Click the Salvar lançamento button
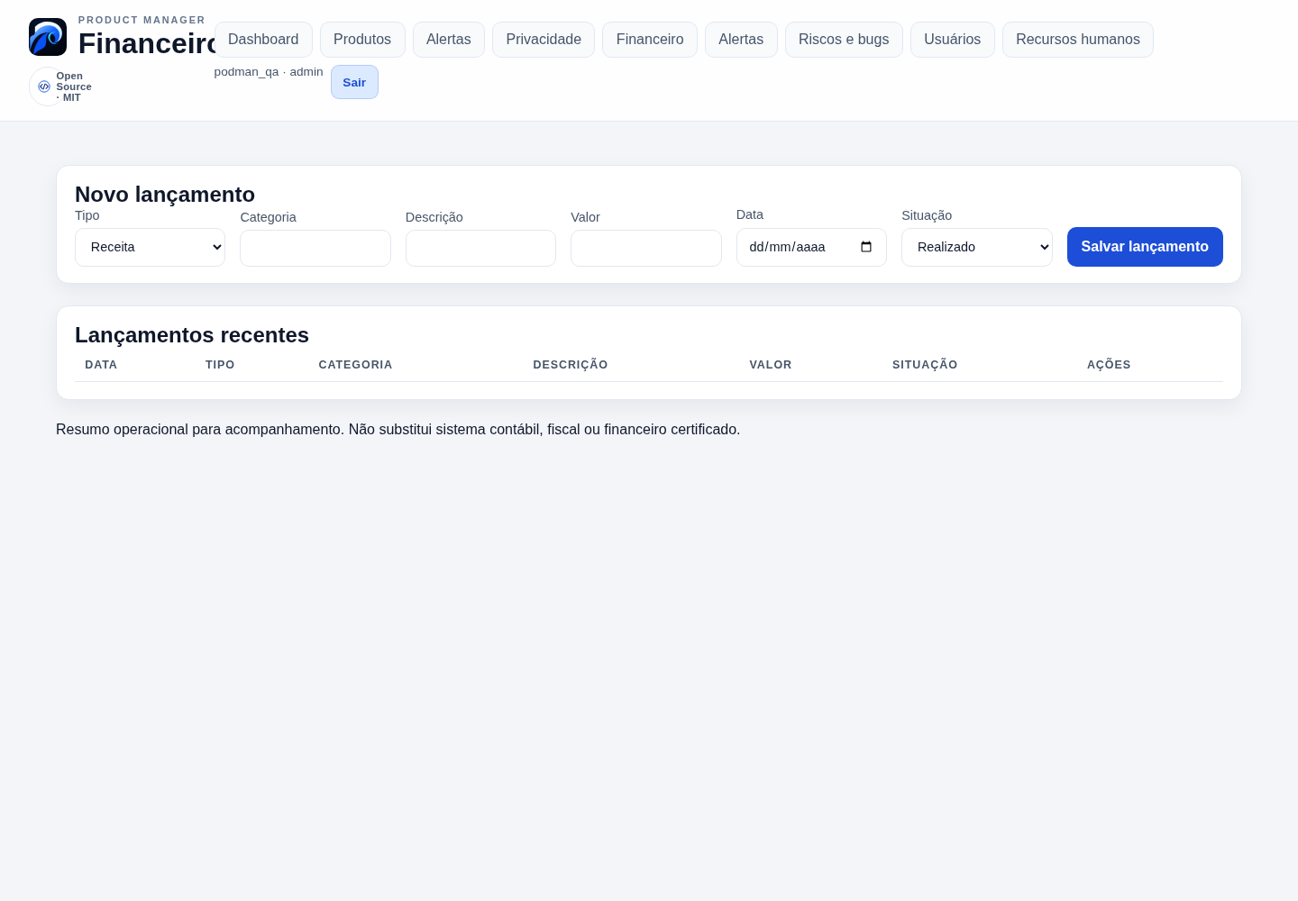The width and height of the screenshot is (1298, 901). [1145, 247]
